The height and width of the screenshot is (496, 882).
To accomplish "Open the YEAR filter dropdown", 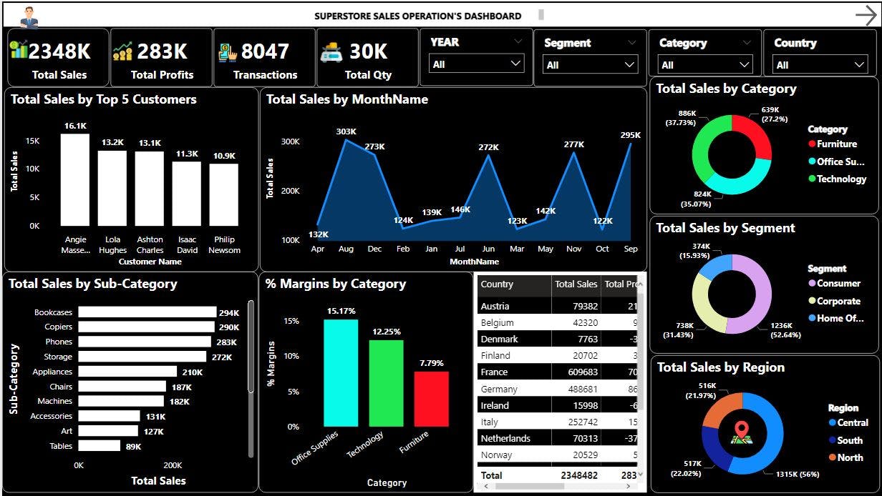I will [x=515, y=62].
